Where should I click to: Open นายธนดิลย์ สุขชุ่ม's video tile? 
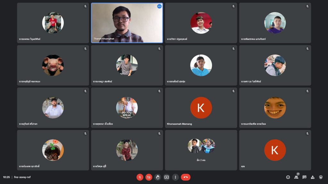[201, 65]
